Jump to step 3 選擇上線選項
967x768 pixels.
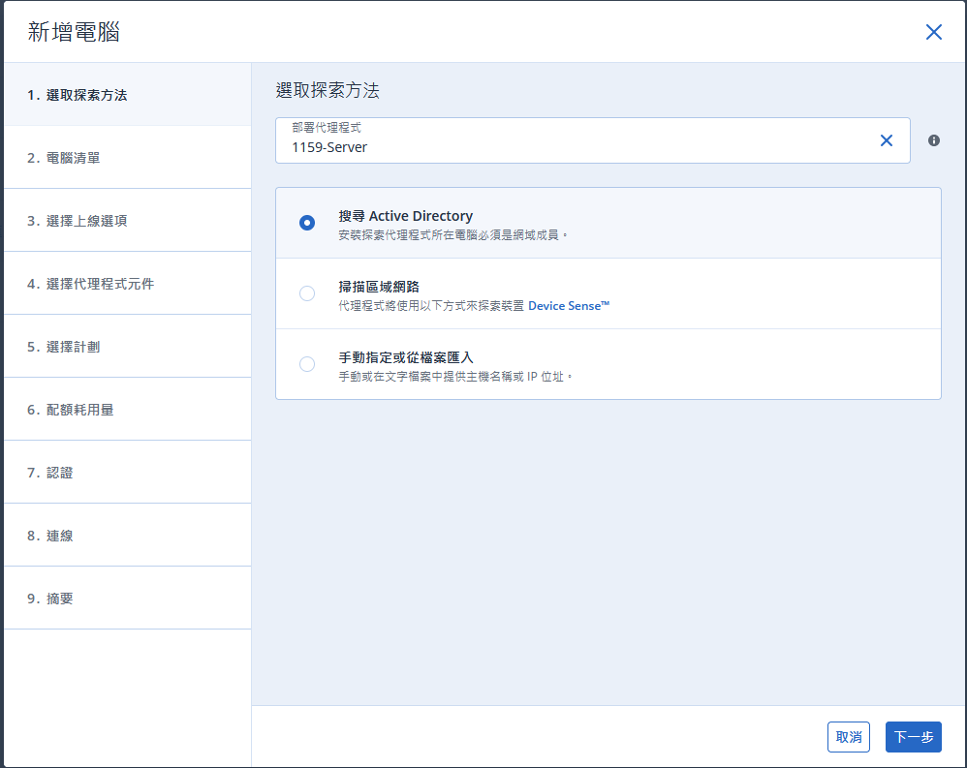128,221
